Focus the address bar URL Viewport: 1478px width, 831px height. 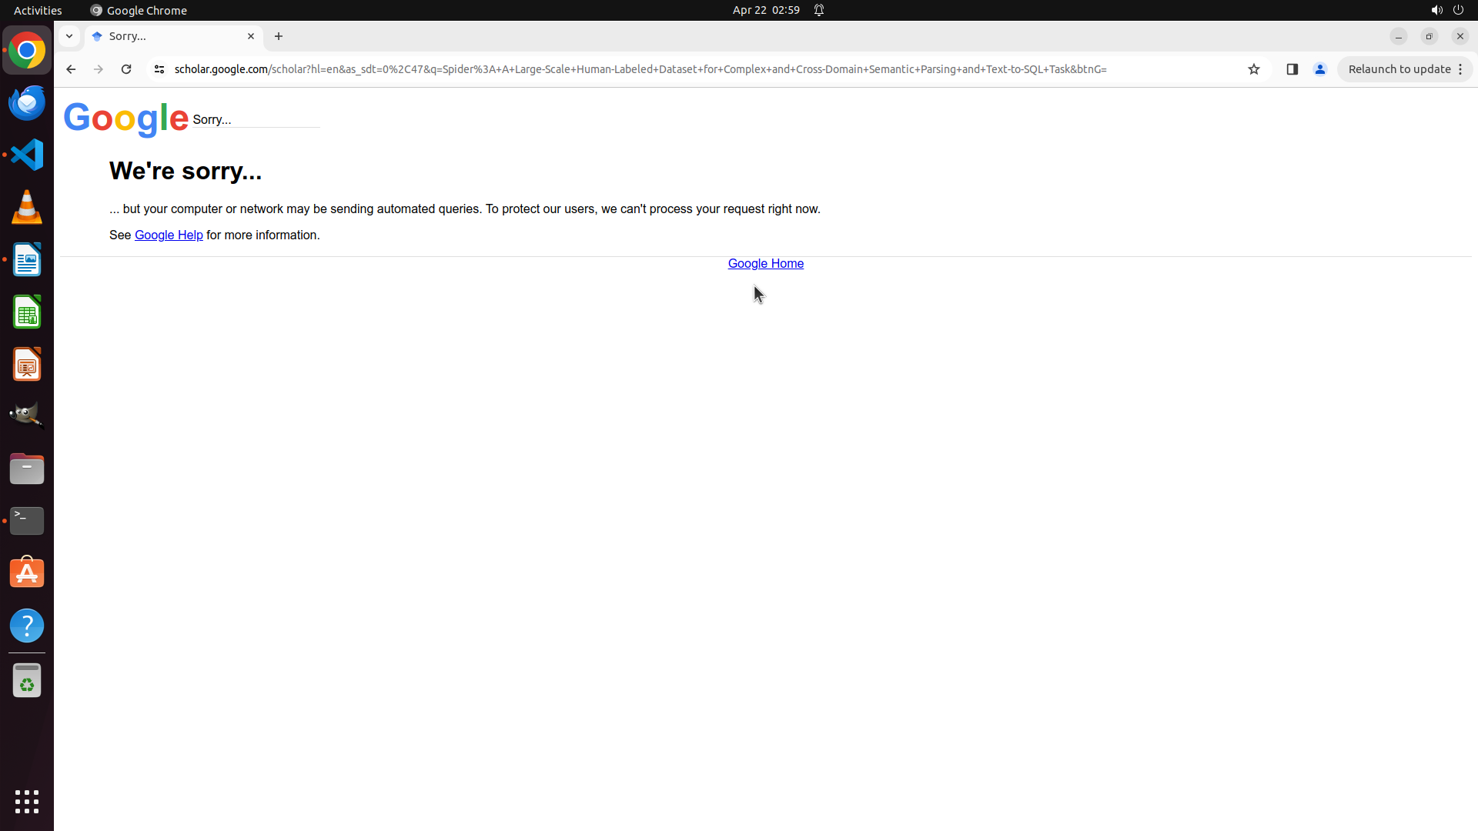click(x=639, y=69)
